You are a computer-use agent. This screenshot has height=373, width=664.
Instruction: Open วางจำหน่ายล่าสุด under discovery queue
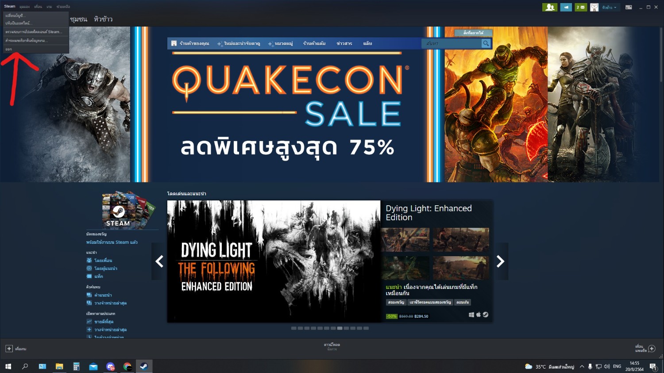pos(111,303)
